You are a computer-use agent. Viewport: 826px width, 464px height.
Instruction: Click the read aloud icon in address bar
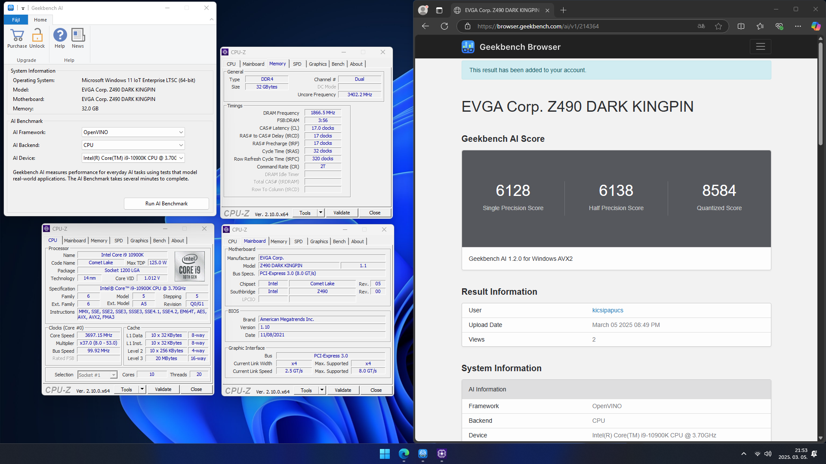tap(701, 26)
